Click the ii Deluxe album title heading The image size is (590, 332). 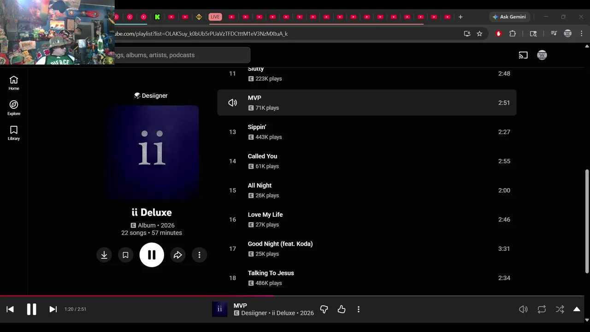pyautogui.click(x=152, y=213)
